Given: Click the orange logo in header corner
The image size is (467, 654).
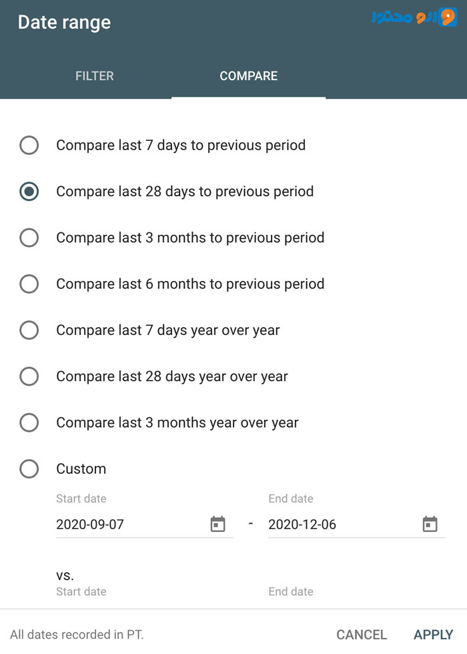Looking at the screenshot, I should pyautogui.click(x=414, y=17).
